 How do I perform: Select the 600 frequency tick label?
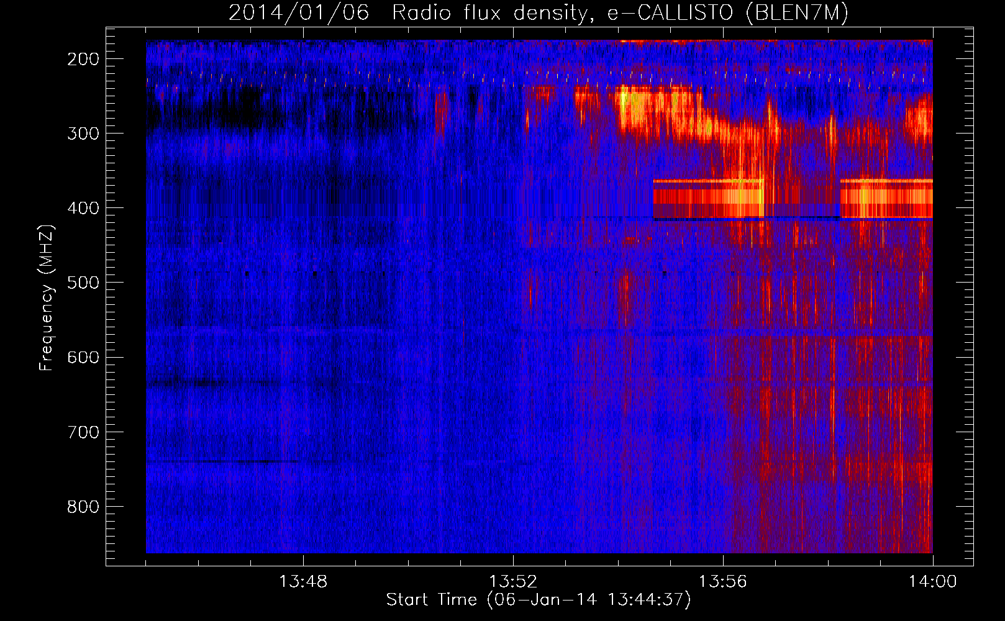click(83, 357)
